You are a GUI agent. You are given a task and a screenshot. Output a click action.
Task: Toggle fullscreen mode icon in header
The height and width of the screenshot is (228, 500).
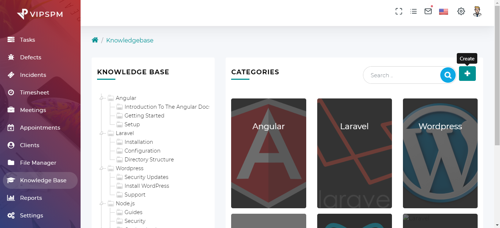pyautogui.click(x=399, y=11)
